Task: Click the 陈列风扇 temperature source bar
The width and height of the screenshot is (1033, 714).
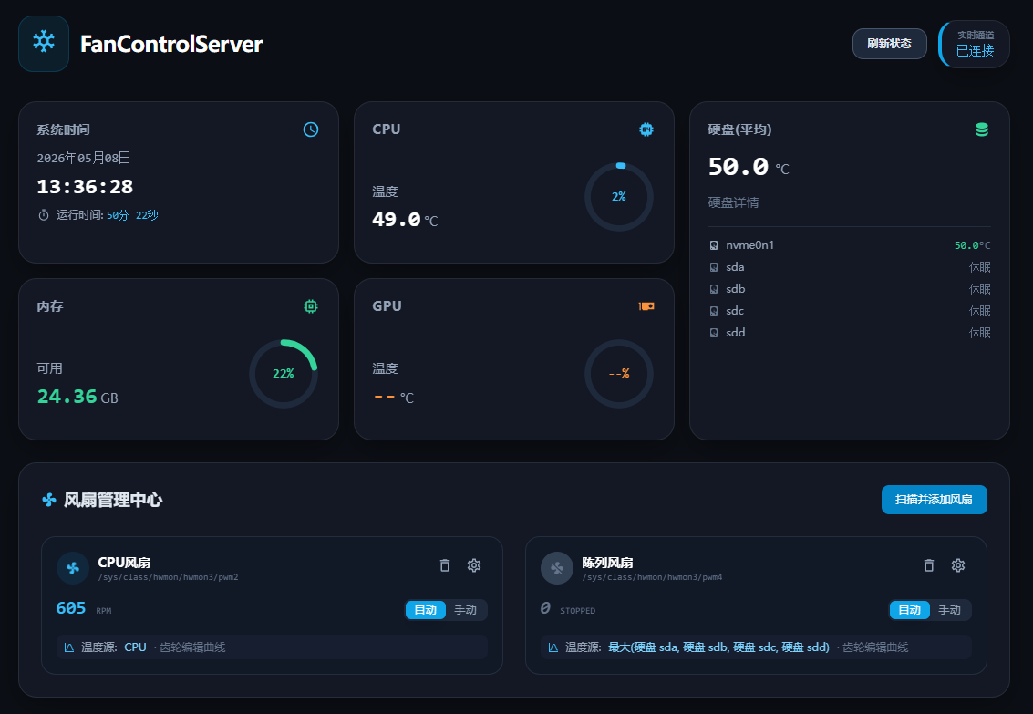Action: tap(757, 647)
